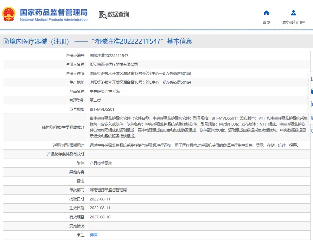Click the bulb icon next to 注
Viewport: 313px width, 243px height.
tap(78, 235)
